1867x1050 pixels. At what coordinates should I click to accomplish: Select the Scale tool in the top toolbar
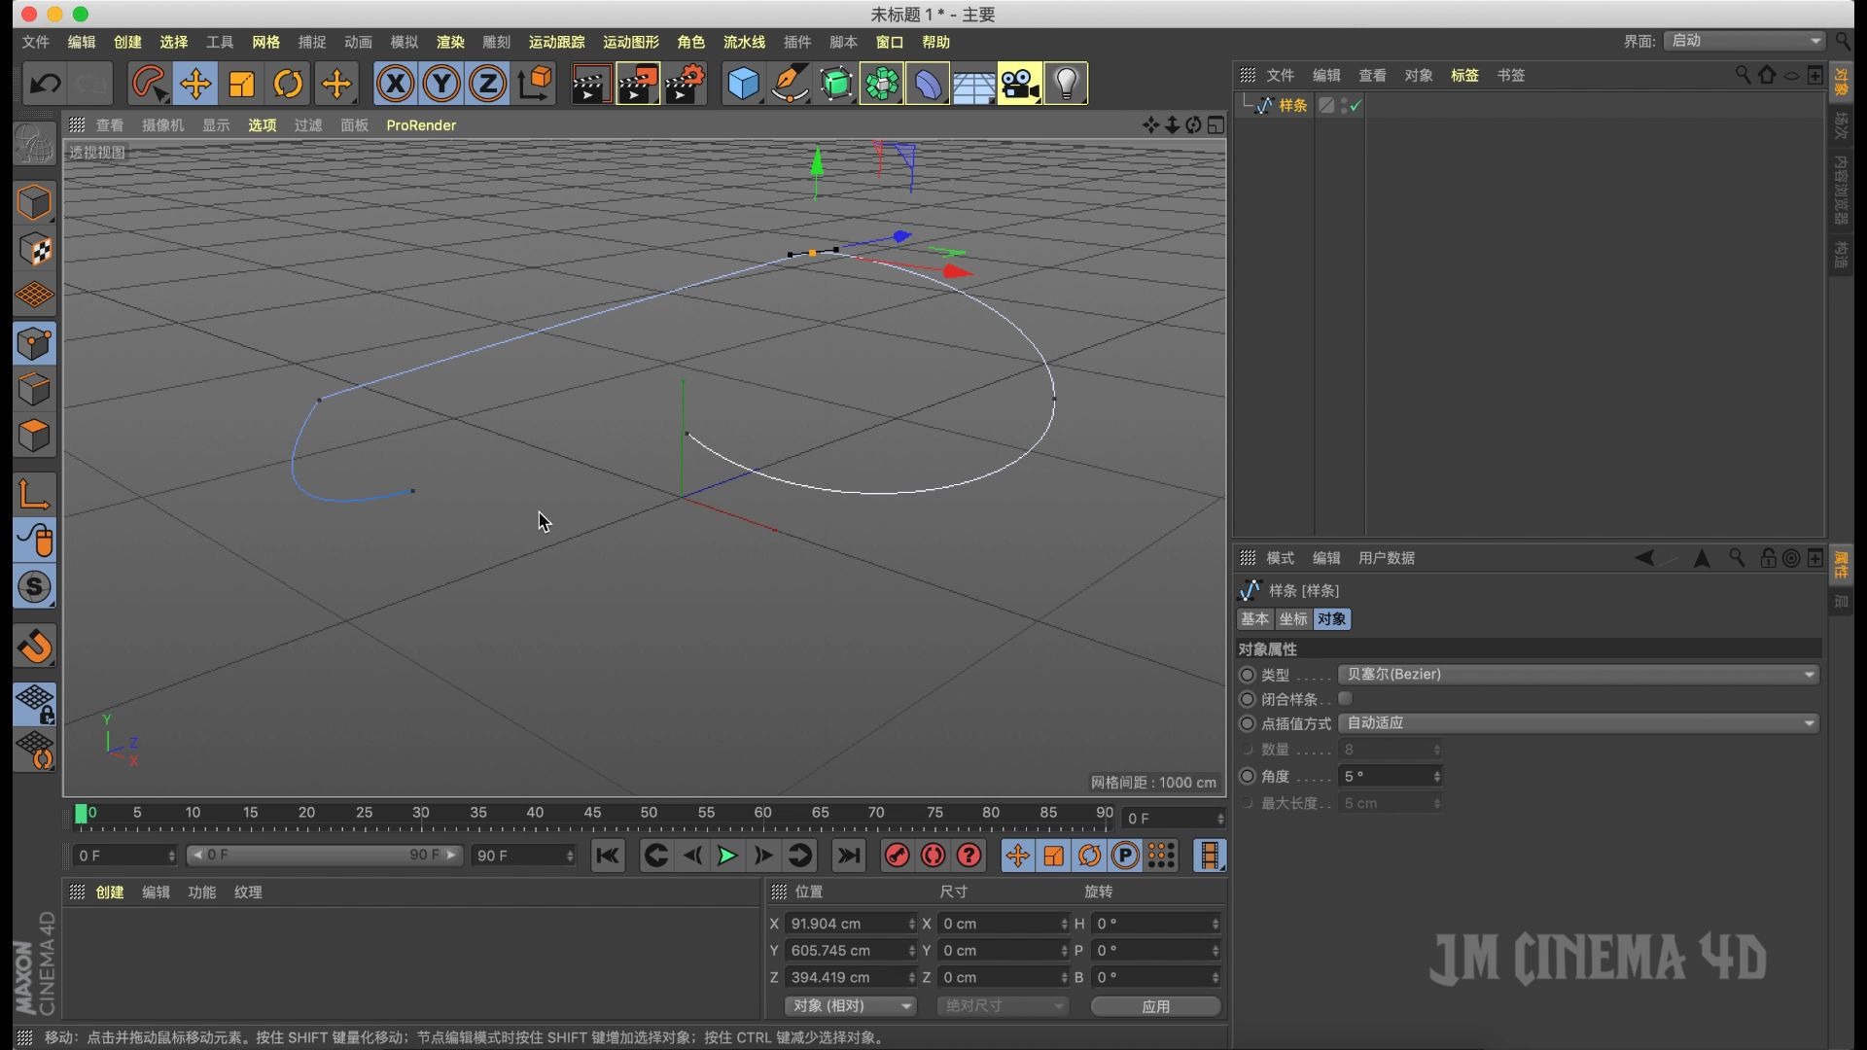pos(241,84)
